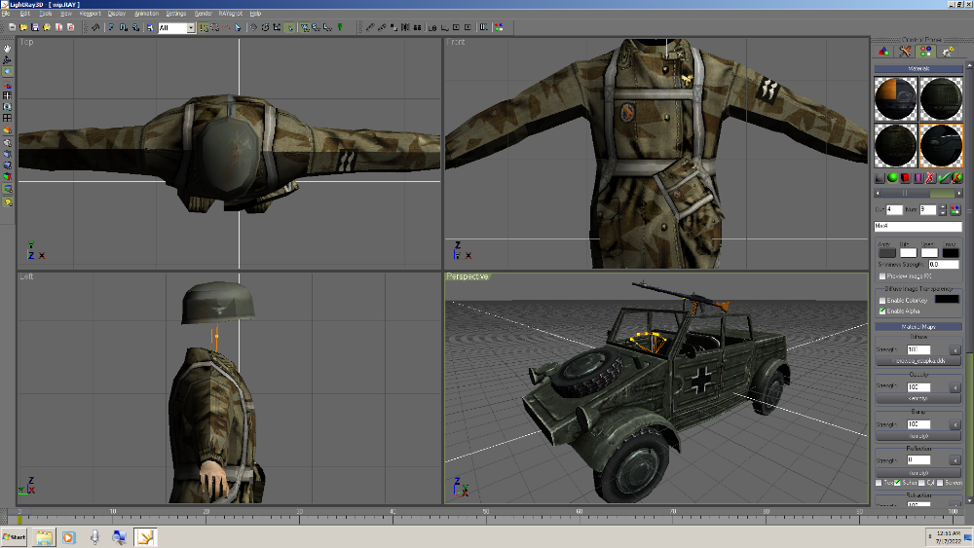974x548 pixels.
Task: Click the Opacity map arrow button
Action: 955,387
